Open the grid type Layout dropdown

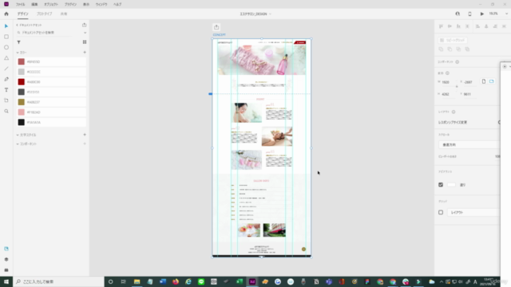click(x=473, y=213)
